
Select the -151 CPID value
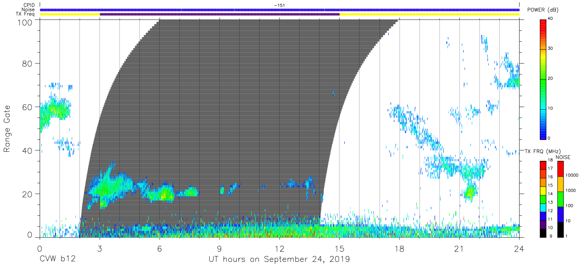click(x=279, y=5)
